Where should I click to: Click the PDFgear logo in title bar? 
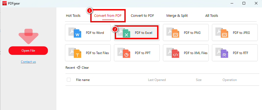[x=5, y=3]
